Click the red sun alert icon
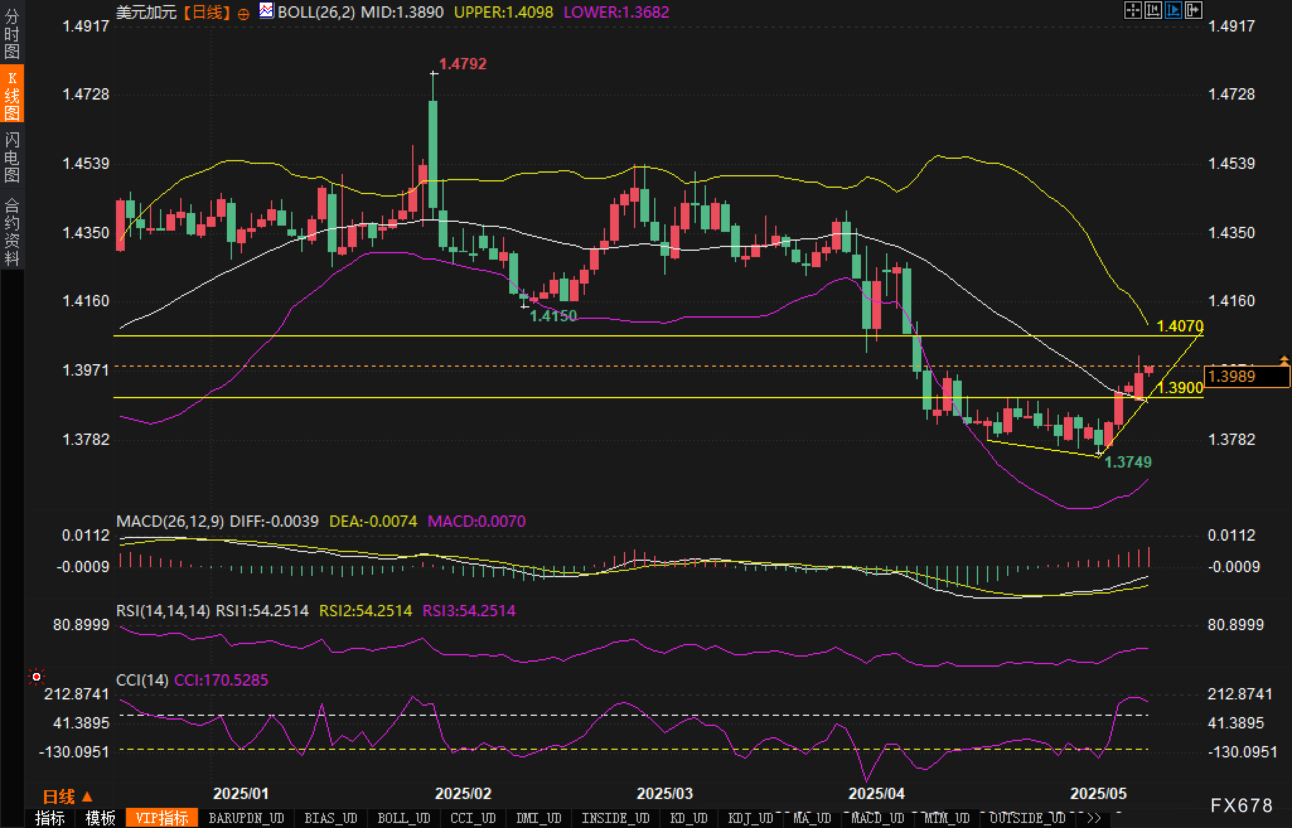 [37, 677]
